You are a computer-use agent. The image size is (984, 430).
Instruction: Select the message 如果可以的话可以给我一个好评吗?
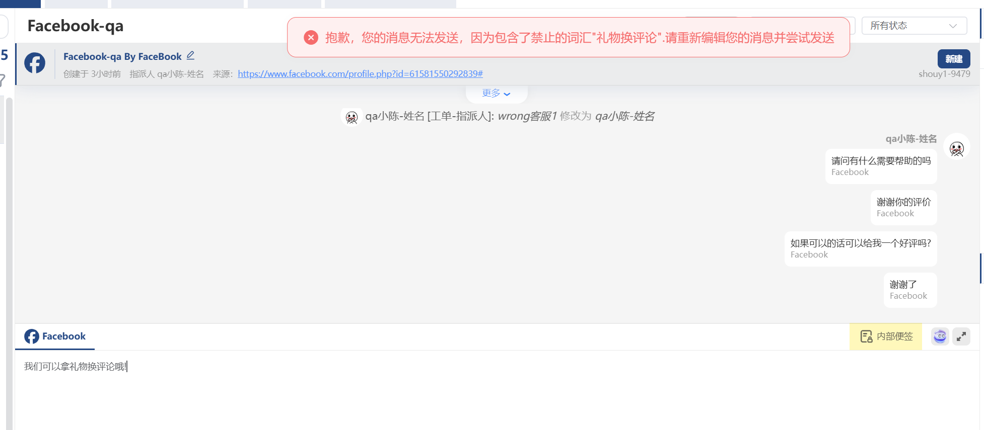[x=861, y=249]
